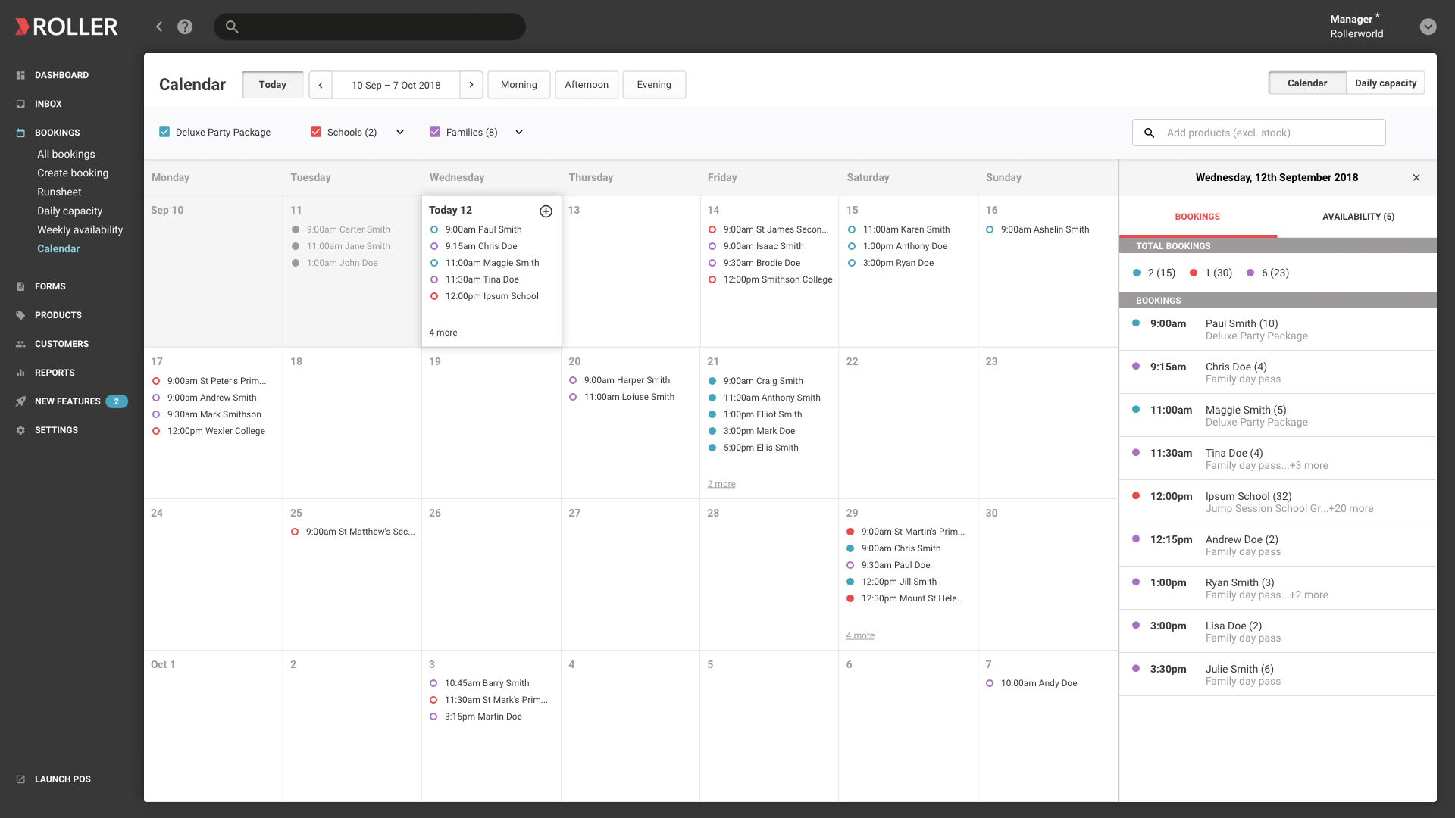Viewport: 1455px width, 818px height.
Task: Click the New Features rocket icon
Action: coord(20,401)
